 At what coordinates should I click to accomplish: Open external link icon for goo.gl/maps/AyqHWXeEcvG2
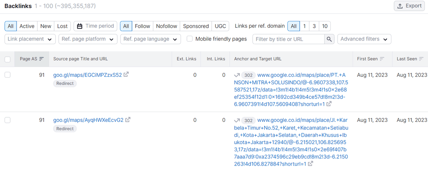[x=128, y=120]
